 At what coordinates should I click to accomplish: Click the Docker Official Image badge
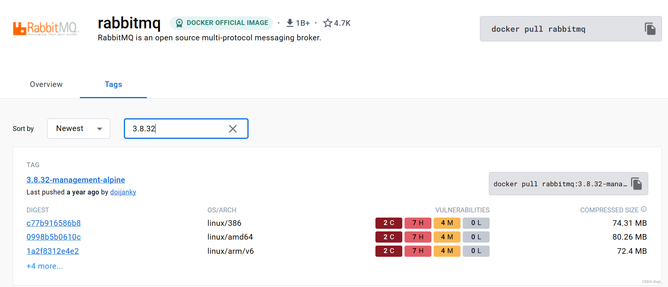pos(221,23)
